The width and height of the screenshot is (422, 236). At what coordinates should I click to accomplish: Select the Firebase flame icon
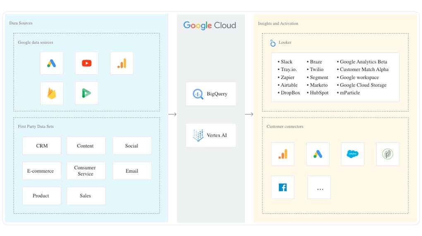[51, 93]
